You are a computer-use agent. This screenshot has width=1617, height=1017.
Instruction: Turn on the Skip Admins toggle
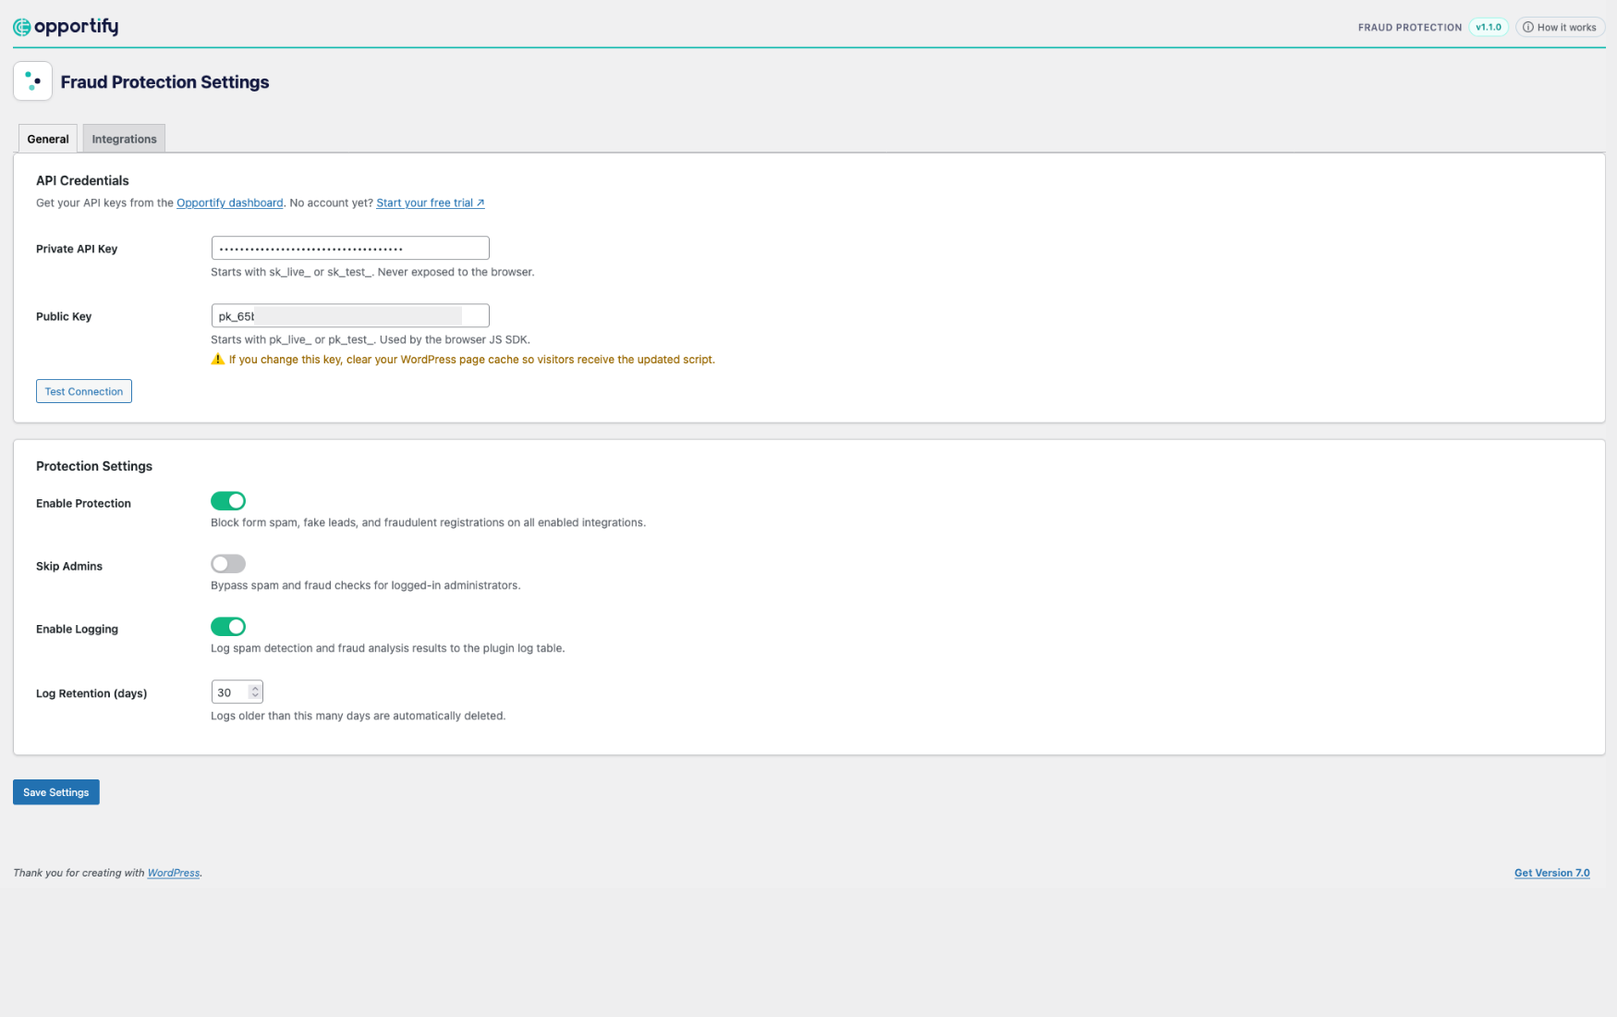click(x=228, y=564)
